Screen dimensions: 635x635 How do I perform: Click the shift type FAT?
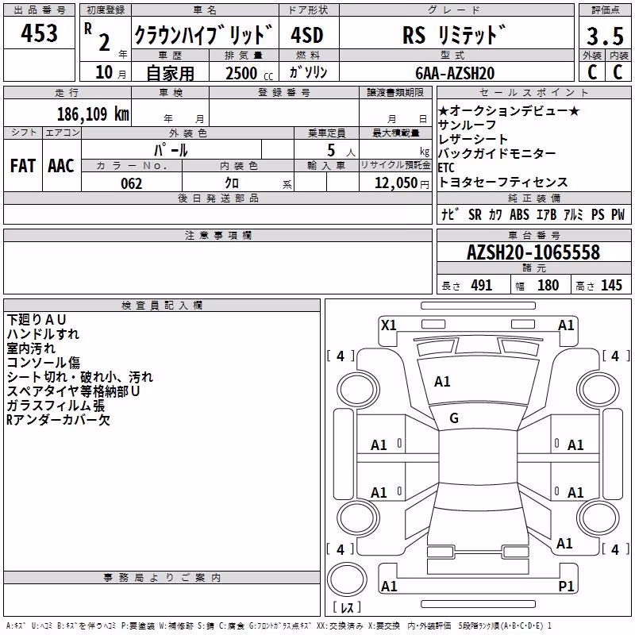(x=23, y=166)
